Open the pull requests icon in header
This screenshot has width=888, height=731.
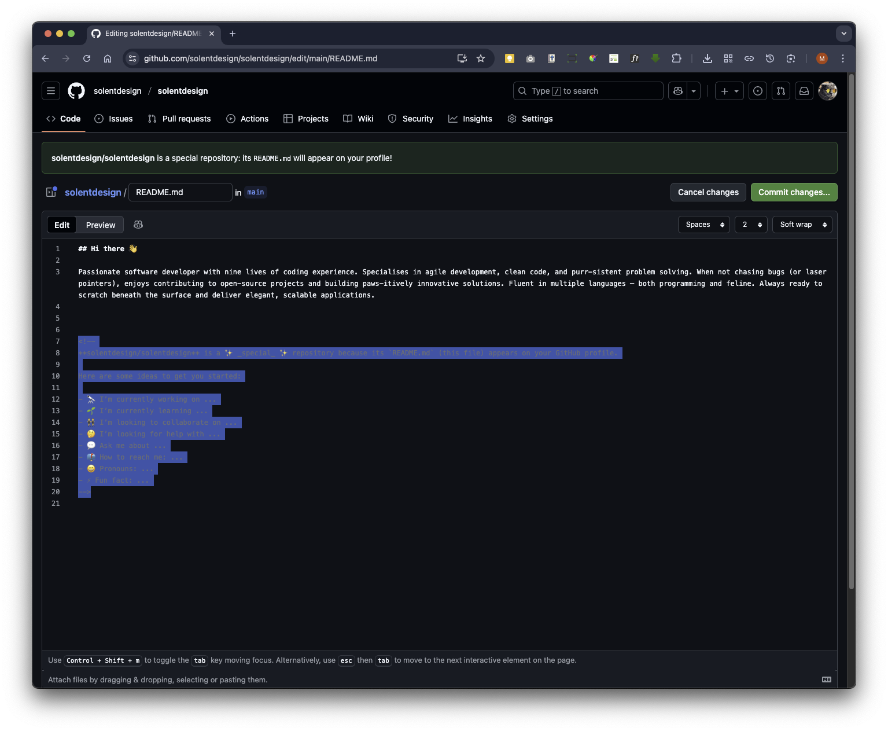tap(781, 91)
